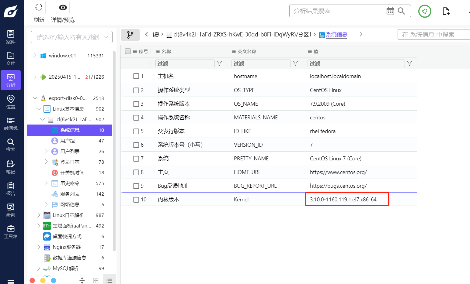
Task: Click the 英文名称 column header
Action: coord(247,52)
